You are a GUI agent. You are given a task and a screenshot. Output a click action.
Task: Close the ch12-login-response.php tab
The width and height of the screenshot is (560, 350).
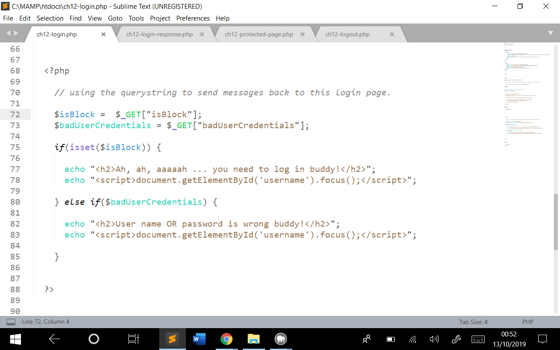(x=202, y=34)
